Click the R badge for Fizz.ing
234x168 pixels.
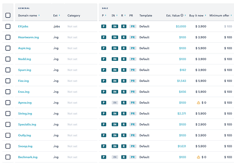124,81
